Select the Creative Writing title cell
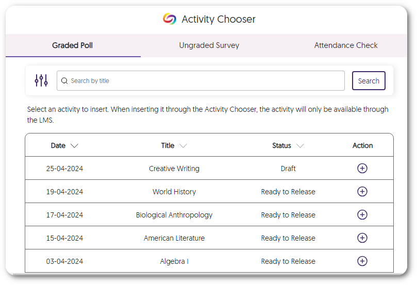The height and width of the screenshot is (285, 417). [174, 169]
